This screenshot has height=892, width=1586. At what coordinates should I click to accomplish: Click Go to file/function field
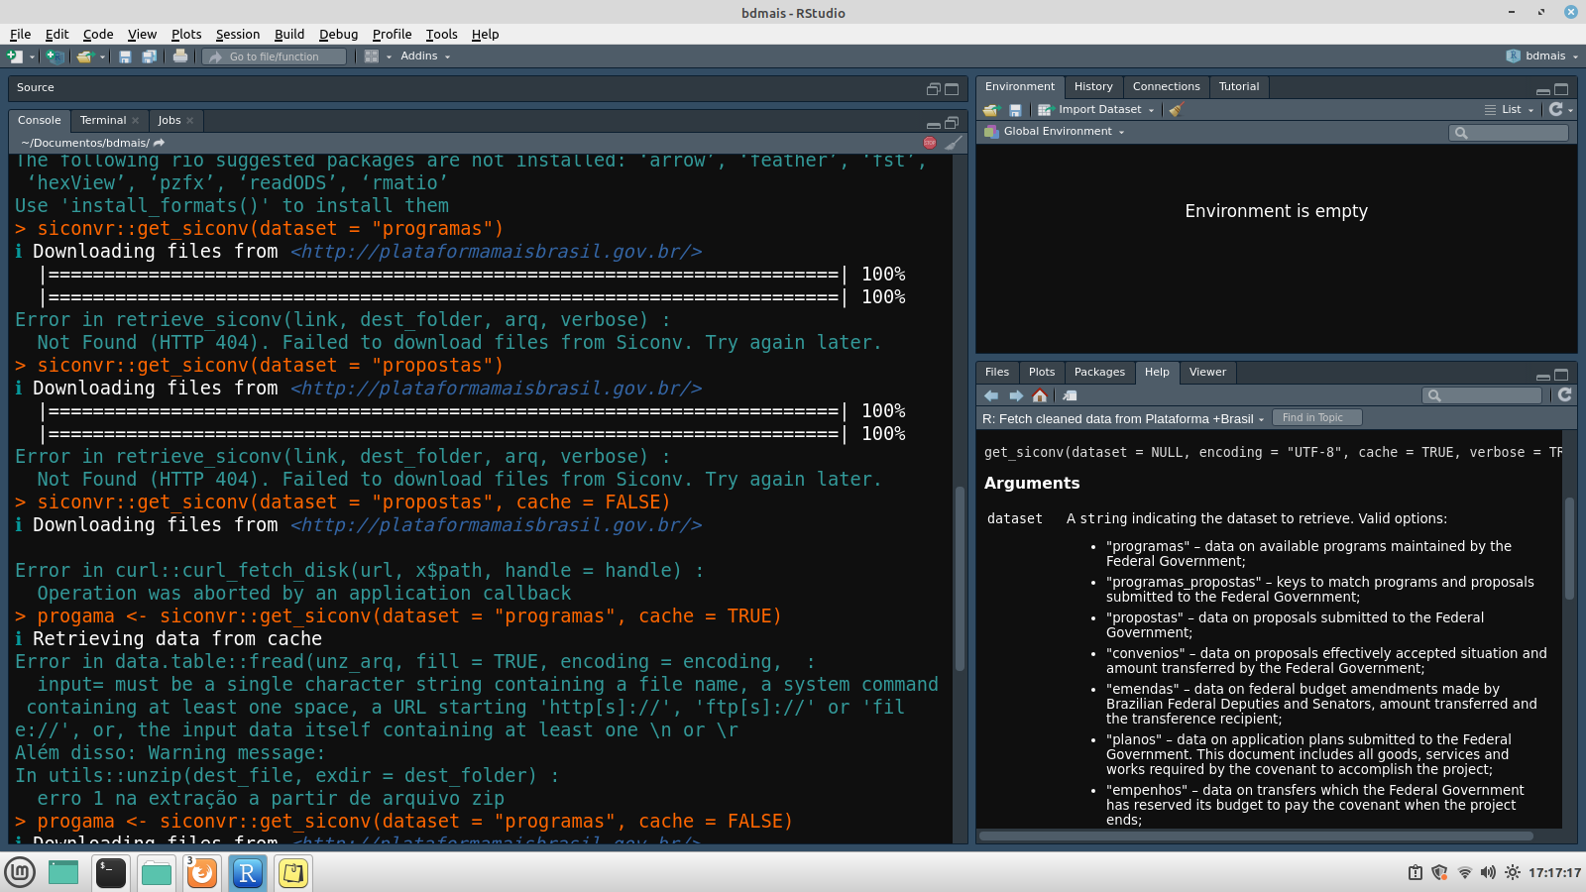(x=275, y=56)
